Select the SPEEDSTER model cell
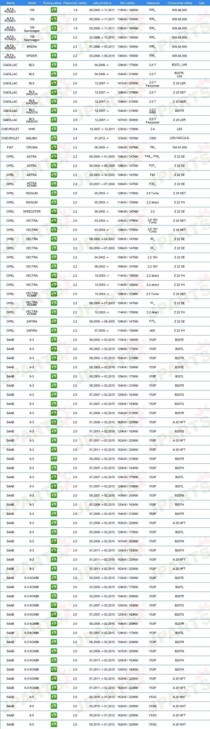Viewport: 210px width, 729px height. click(32, 211)
